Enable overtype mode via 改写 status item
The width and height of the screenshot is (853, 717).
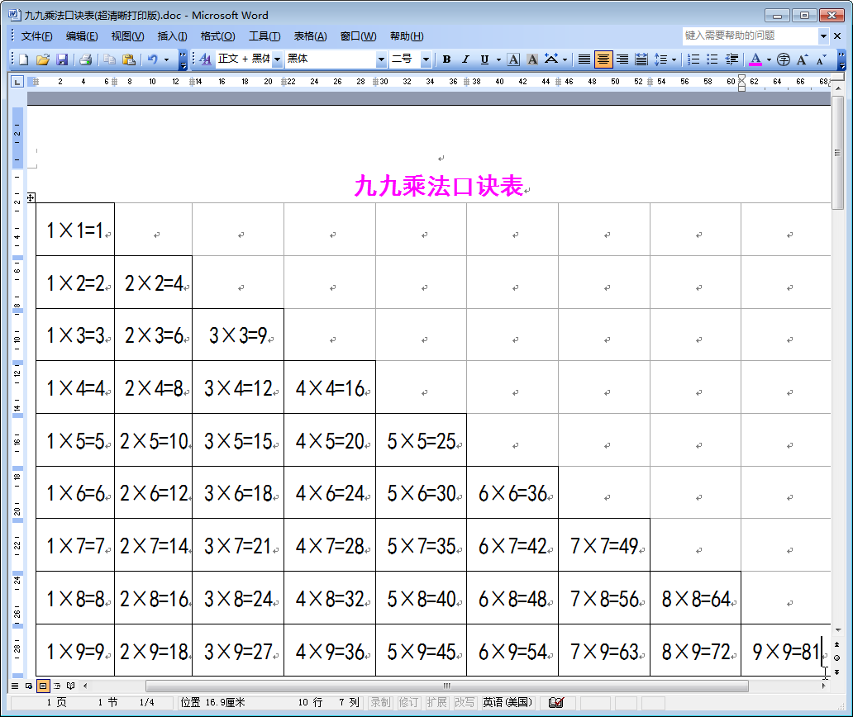(x=465, y=702)
